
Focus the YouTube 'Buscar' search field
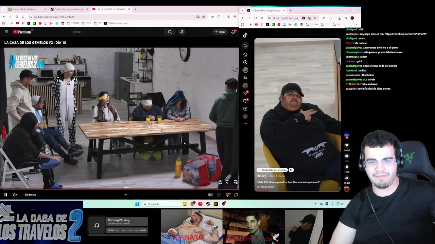(x=117, y=32)
